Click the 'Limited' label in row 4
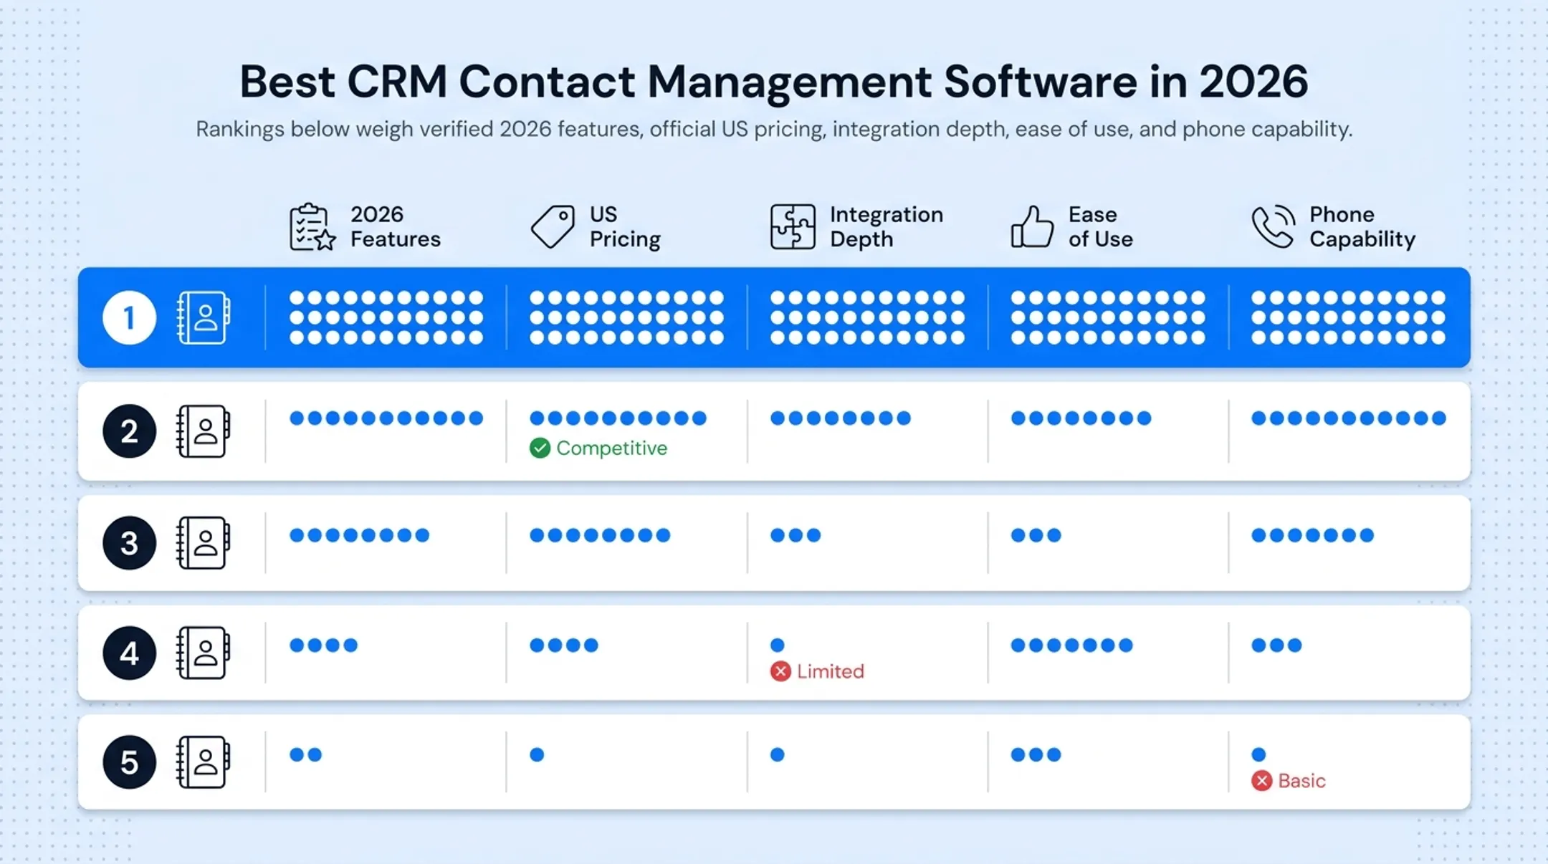Viewport: 1548px width, 864px height. pyautogui.click(x=830, y=671)
